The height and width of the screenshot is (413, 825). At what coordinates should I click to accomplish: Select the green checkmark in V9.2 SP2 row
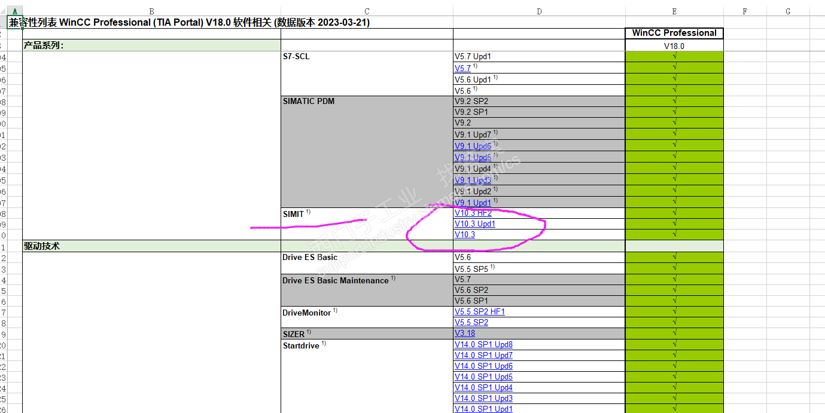[674, 101]
